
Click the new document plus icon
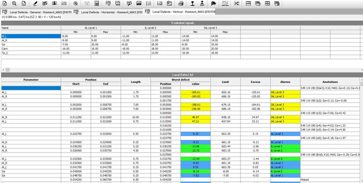click(5, 4)
